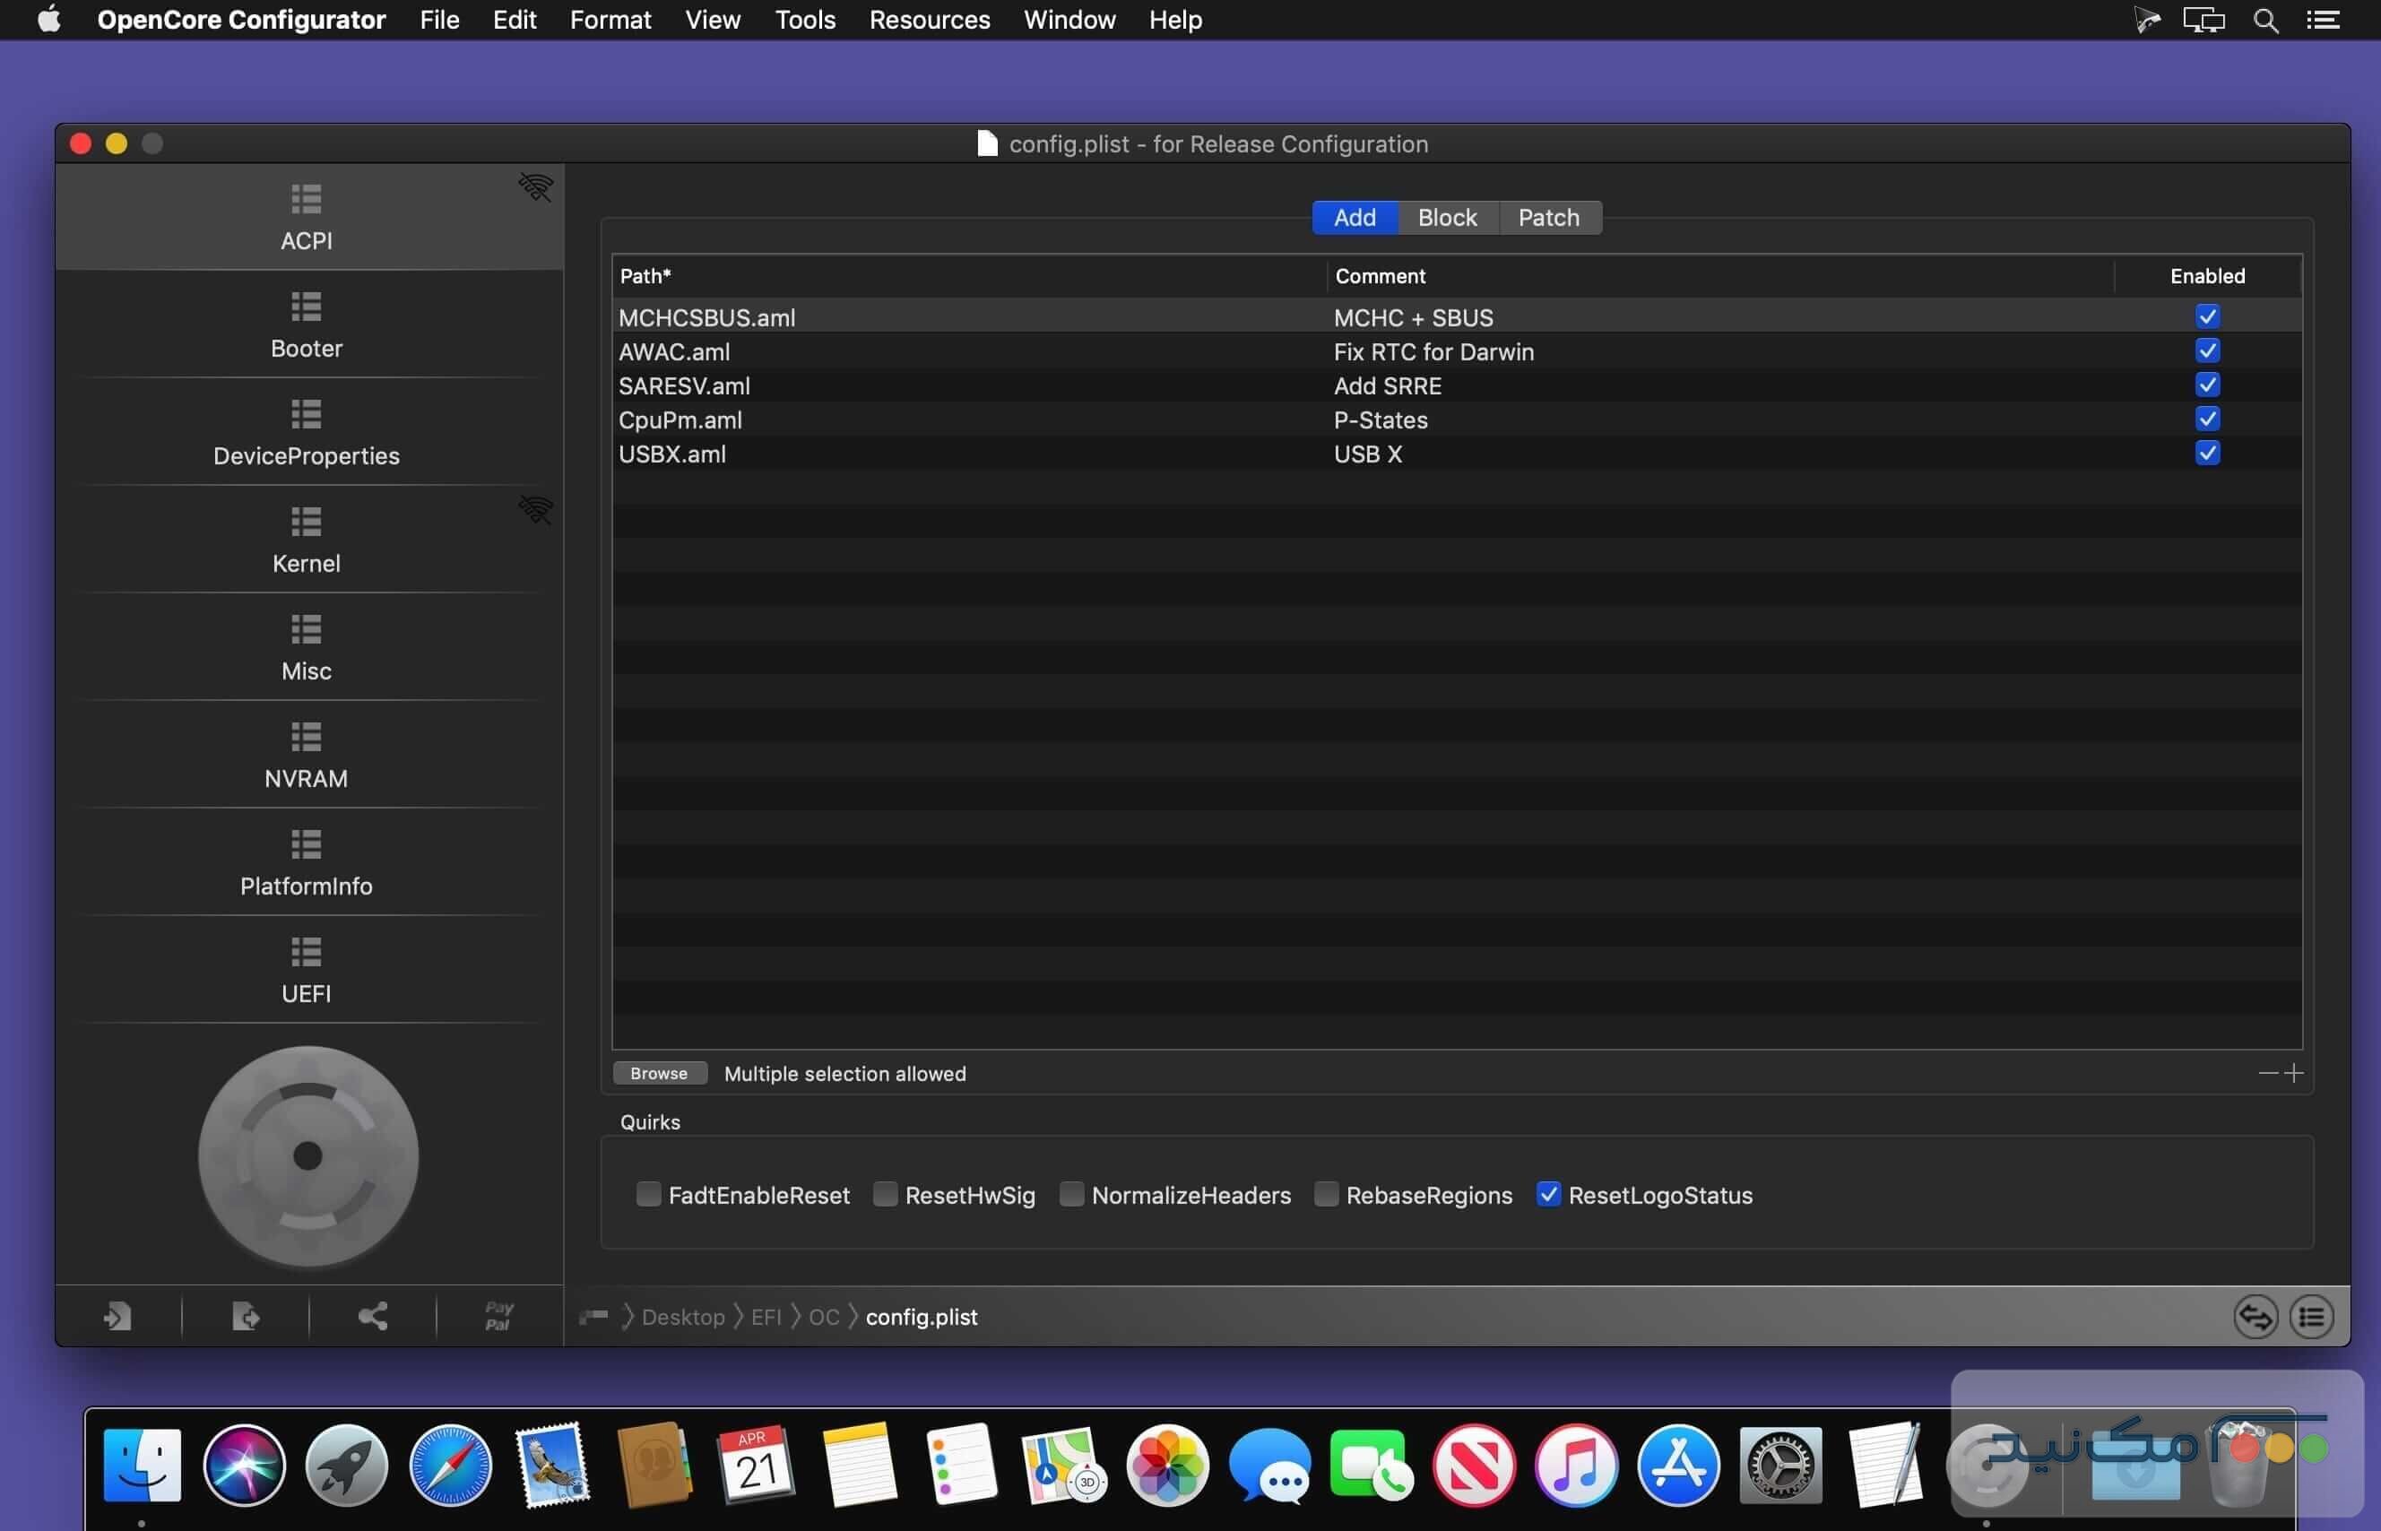Open the NVRAM configuration section
Viewport: 2381px width, 1531px height.
(307, 754)
